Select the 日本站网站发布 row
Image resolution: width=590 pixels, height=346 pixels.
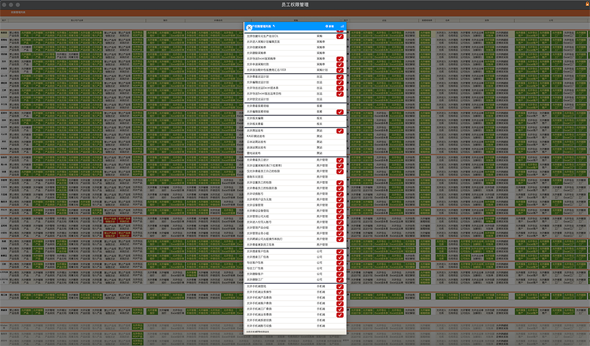pyautogui.click(x=295, y=142)
